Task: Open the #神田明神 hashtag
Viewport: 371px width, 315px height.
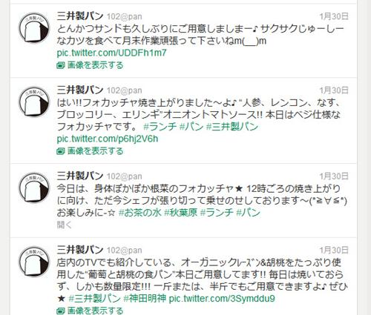Action: pyautogui.click(x=145, y=299)
